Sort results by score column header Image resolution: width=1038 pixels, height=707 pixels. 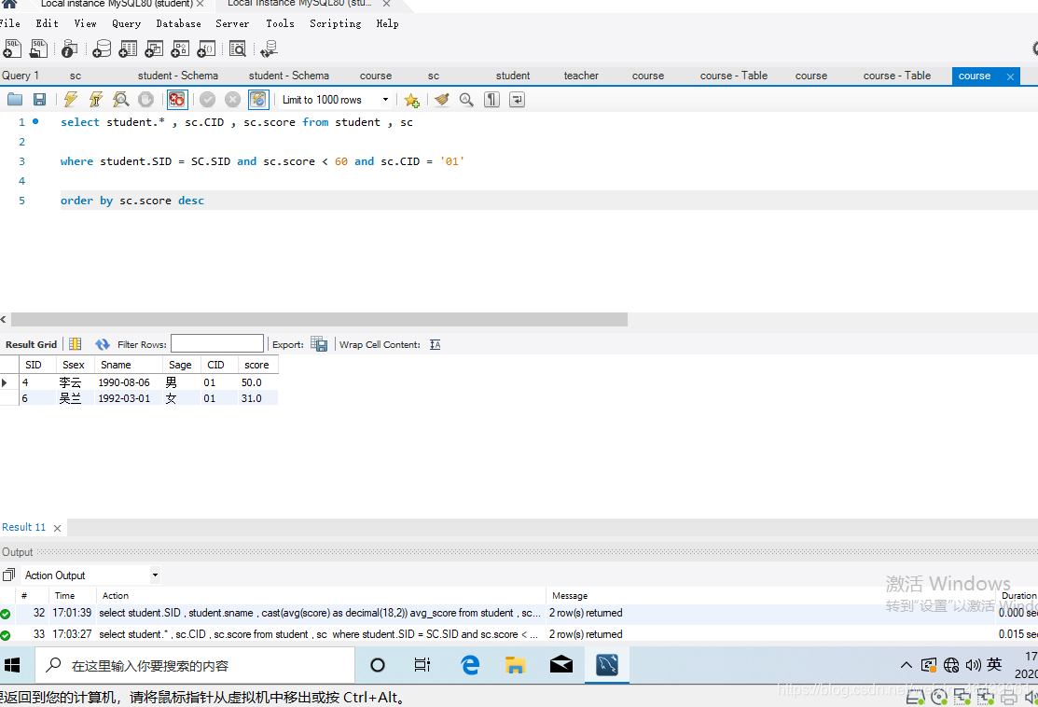(257, 365)
